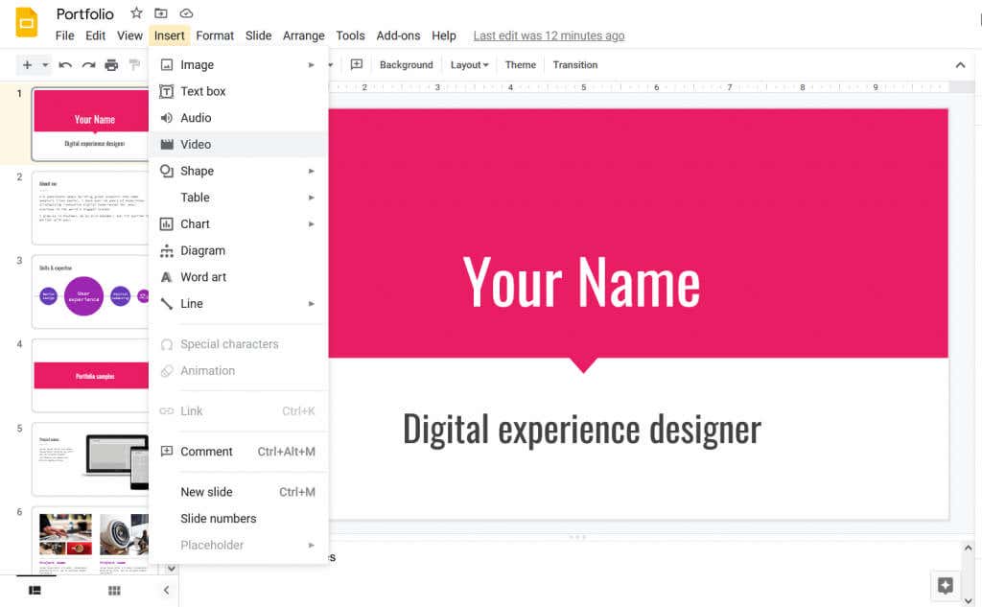Viewport: 982px width, 607px height.
Task: Toggle grid view of slides
Action: [x=114, y=591]
